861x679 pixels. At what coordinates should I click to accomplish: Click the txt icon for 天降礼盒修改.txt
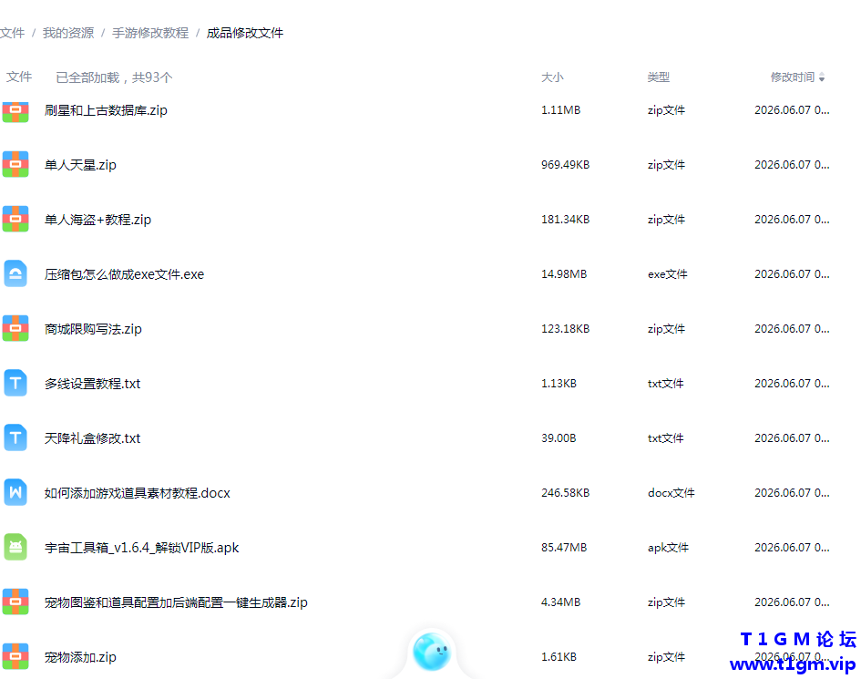(15, 437)
